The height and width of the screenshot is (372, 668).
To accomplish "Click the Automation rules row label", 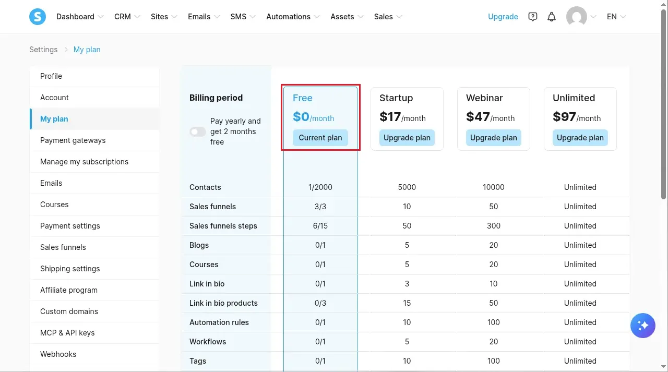I will point(219,322).
